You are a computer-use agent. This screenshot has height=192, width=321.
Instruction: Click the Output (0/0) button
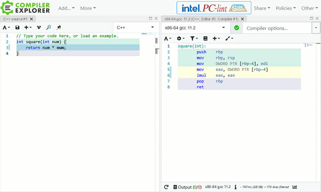187,187
